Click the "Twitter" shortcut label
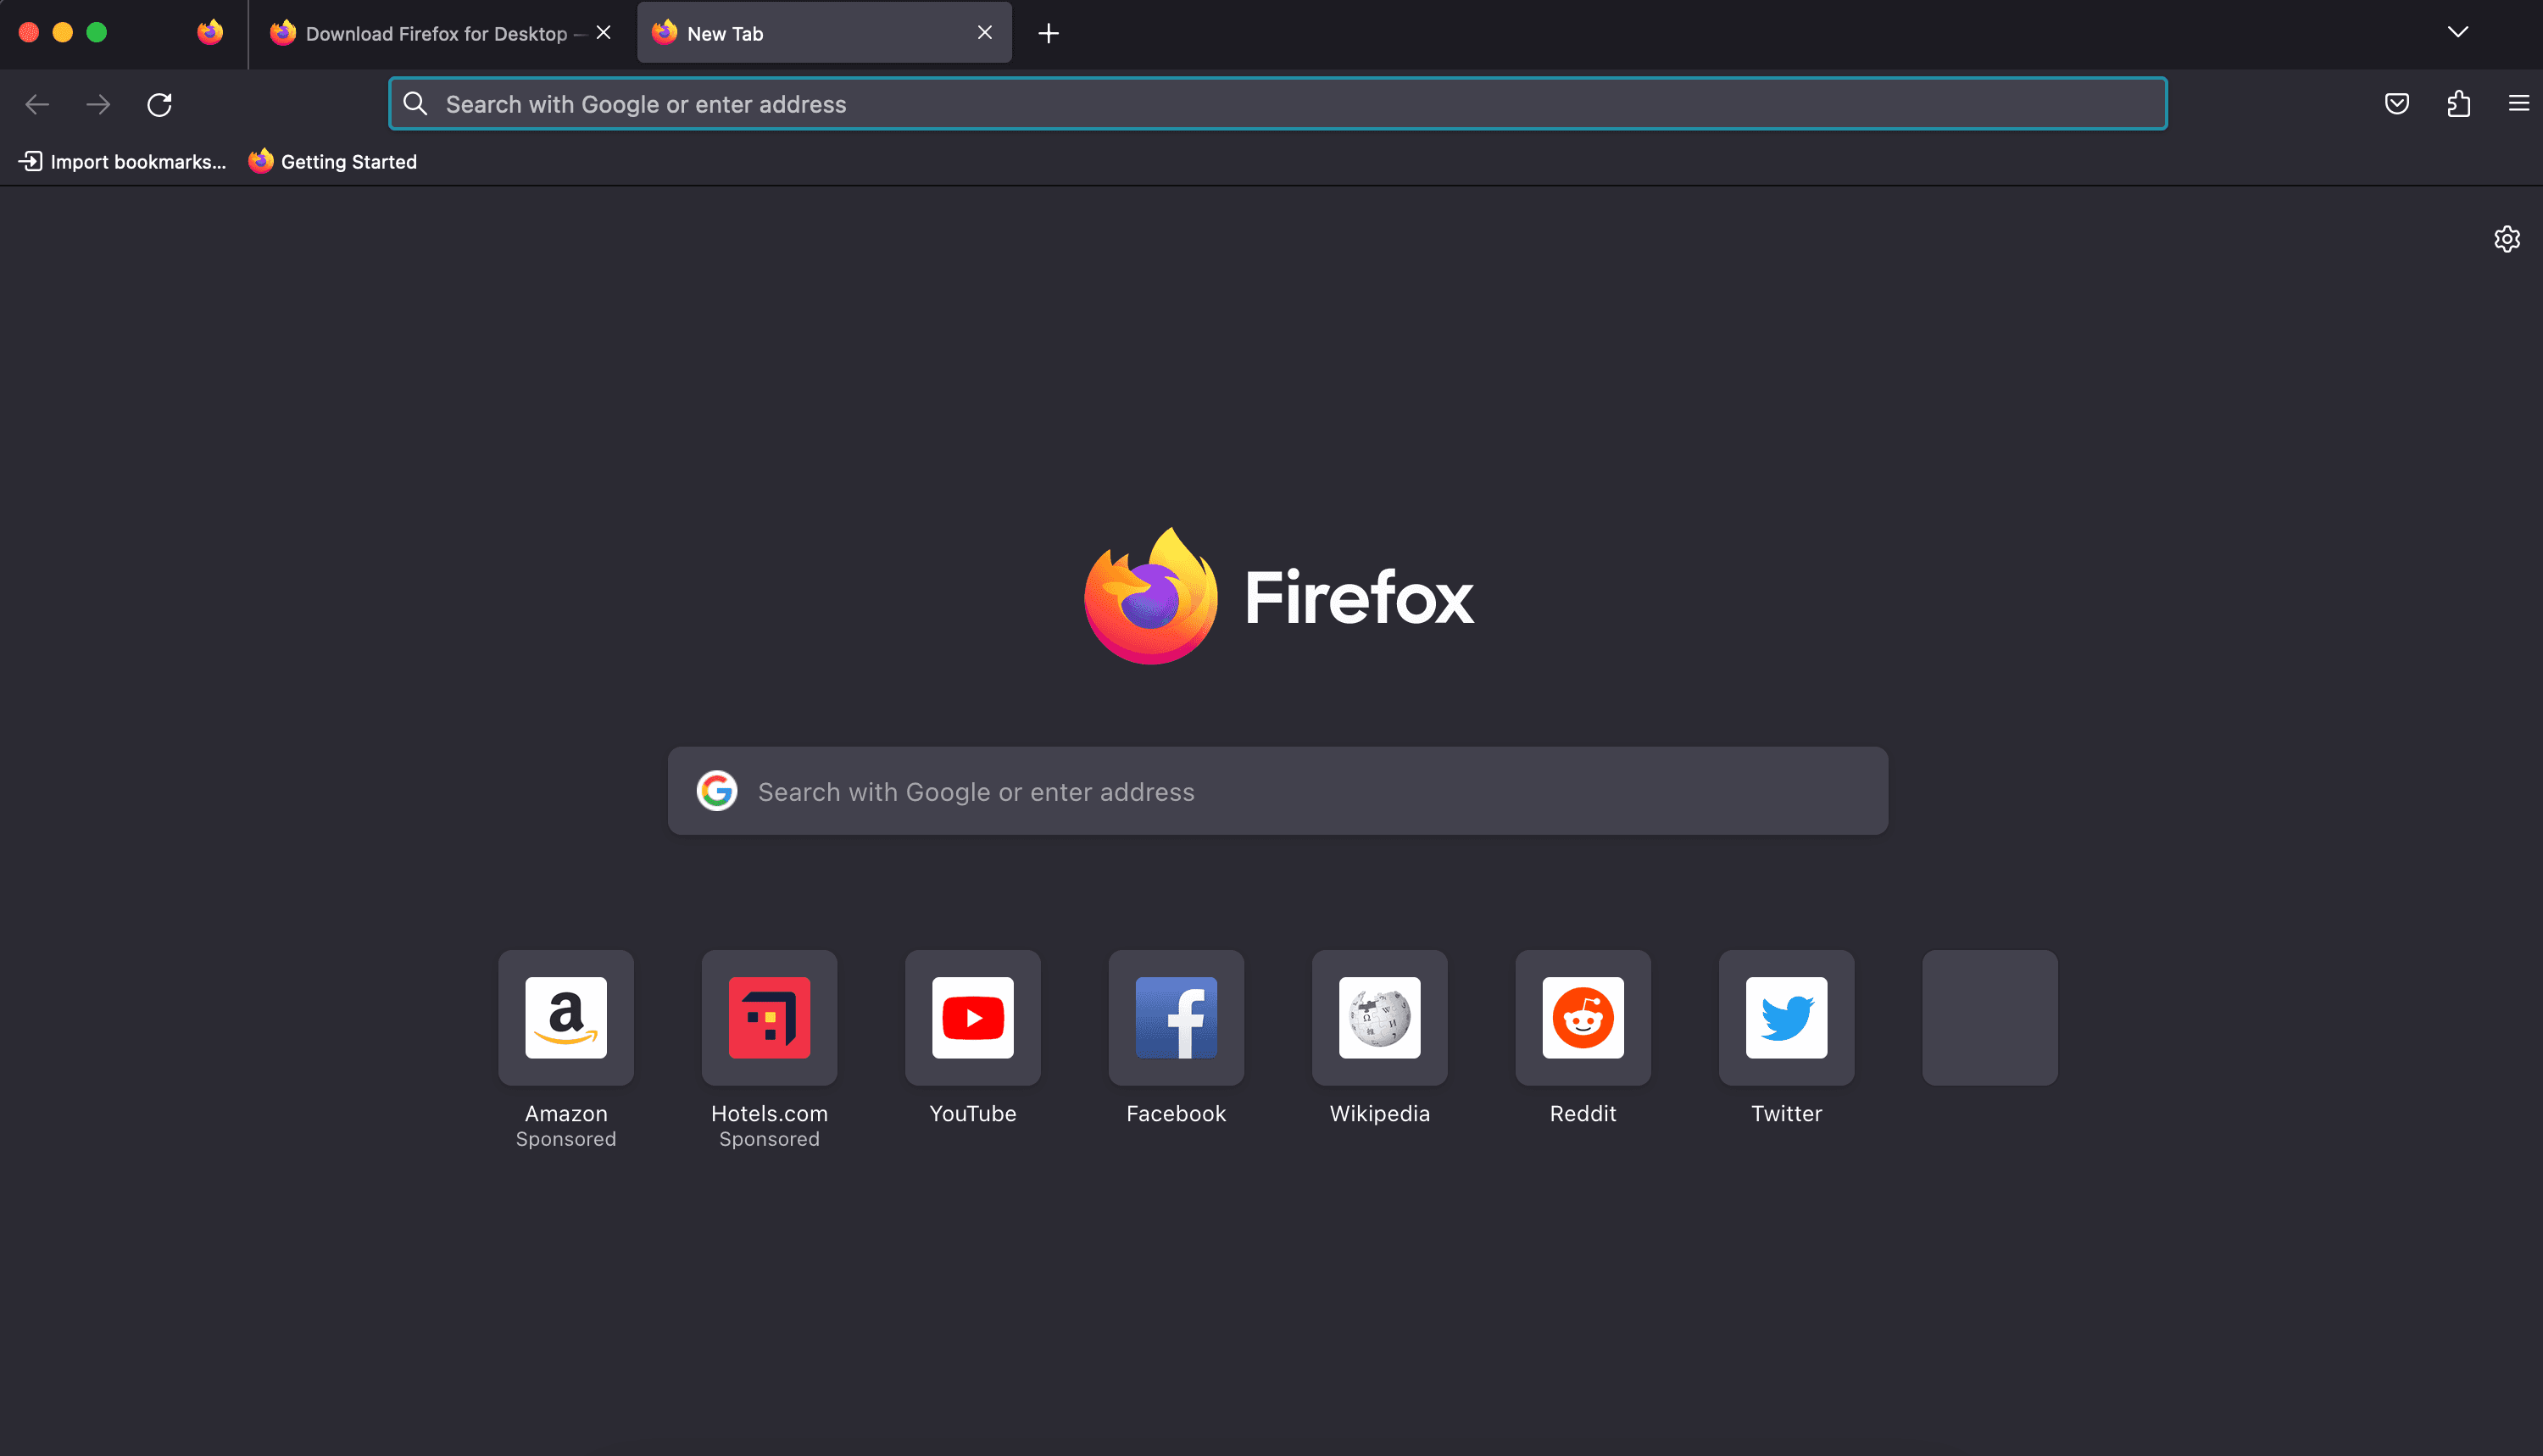This screenshot has height=1456, width=2543. pyautogui.click(x=1787, y=1114)
